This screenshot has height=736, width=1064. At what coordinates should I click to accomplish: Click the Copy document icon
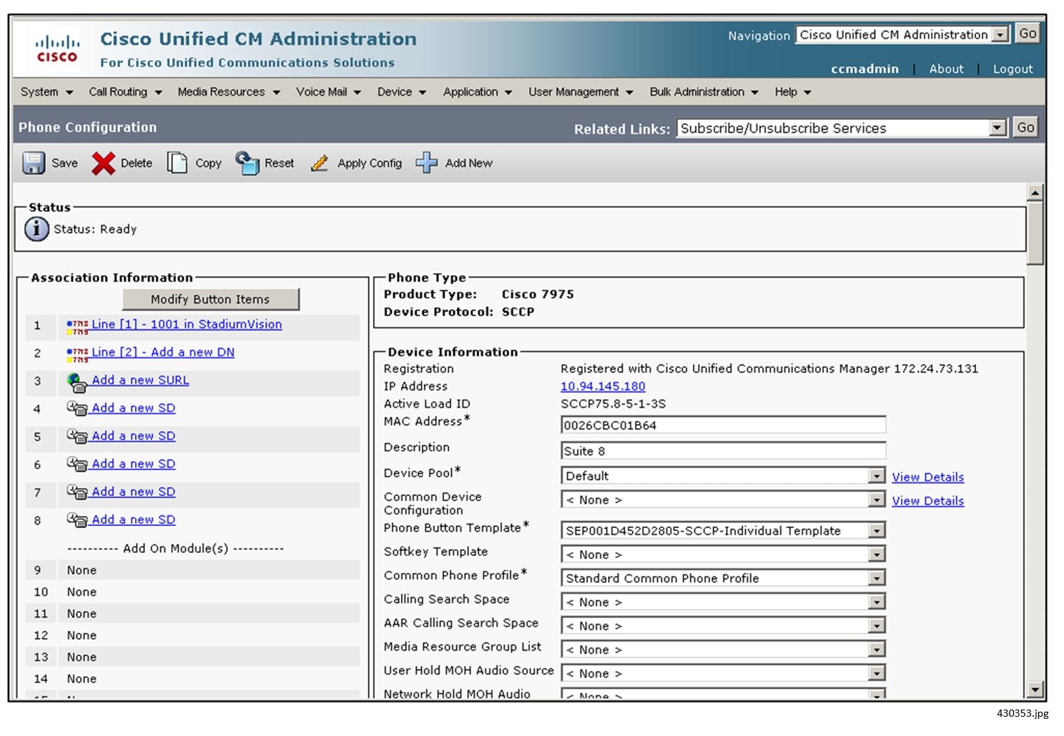click(x=177, y=163)
